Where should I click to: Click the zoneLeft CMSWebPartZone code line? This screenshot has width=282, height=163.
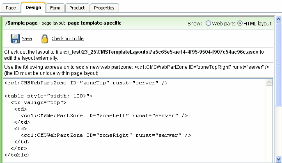pos(104,115)
